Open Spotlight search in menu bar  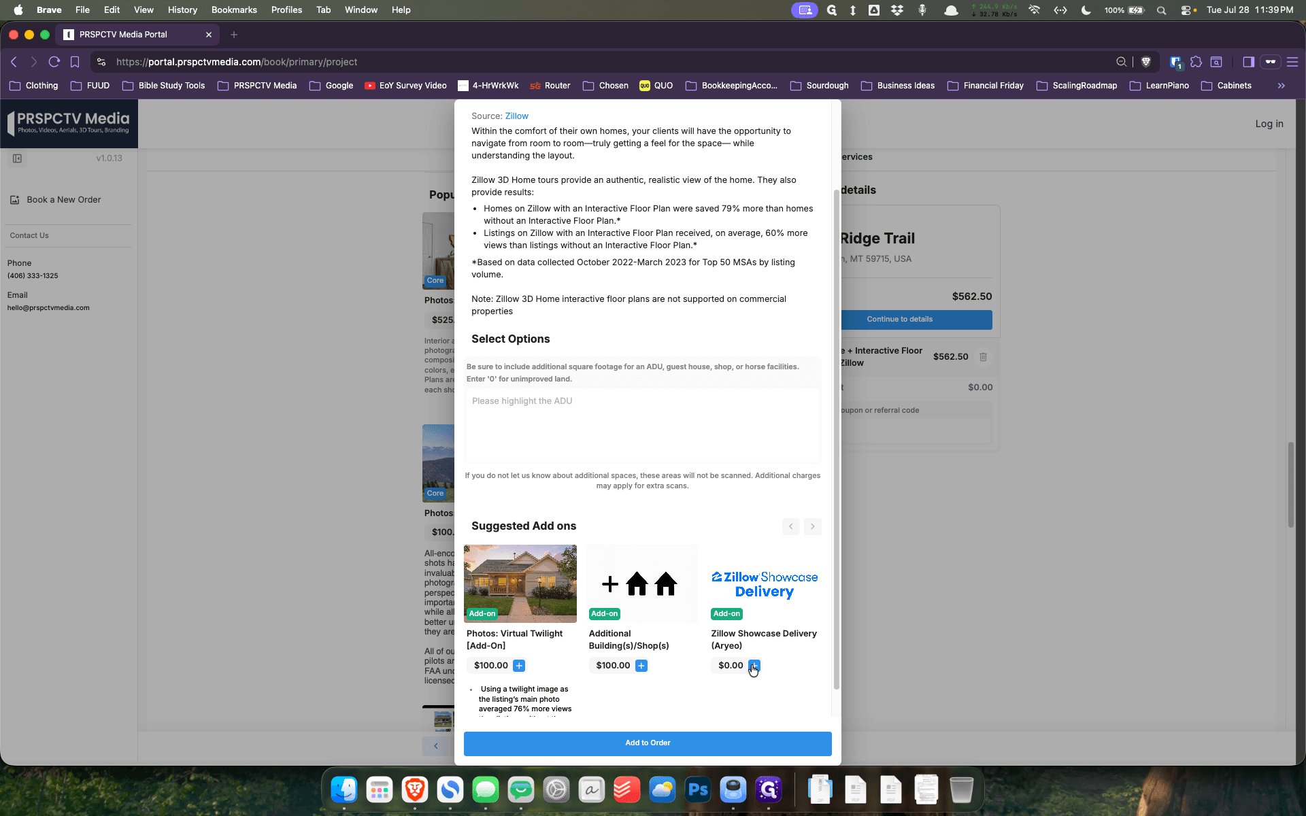[x=1161, y=10]
